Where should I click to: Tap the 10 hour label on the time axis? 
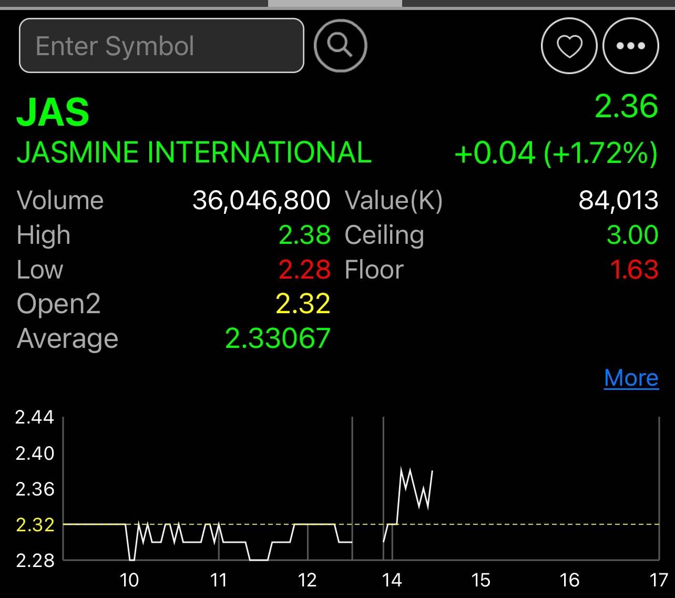129,580
